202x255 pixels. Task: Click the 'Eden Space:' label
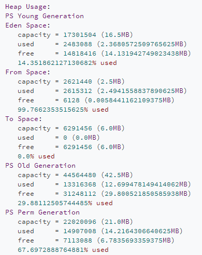[27, 25]
